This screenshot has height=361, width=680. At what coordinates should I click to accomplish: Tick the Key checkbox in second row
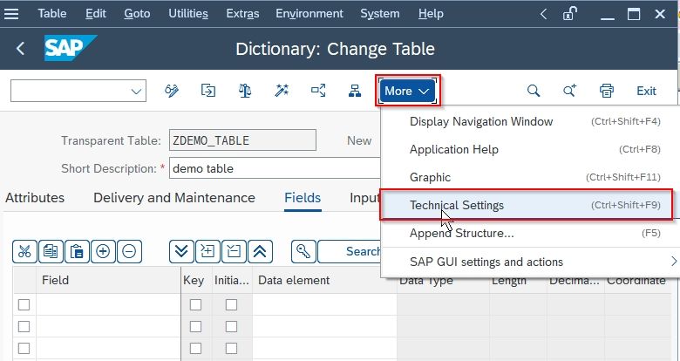(x=195, y=326)
